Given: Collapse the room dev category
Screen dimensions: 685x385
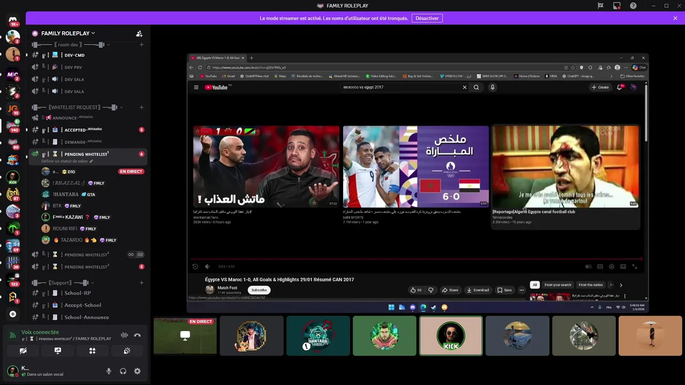Looking at the screenshot, I should tap(71, 44).
